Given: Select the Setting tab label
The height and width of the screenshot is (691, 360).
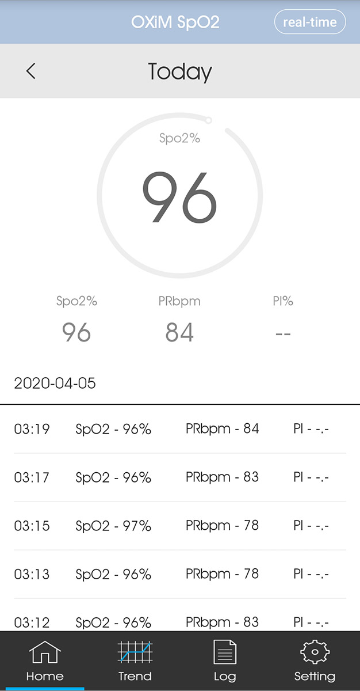Looking at the screenshot, I should (x=315, y=677).
